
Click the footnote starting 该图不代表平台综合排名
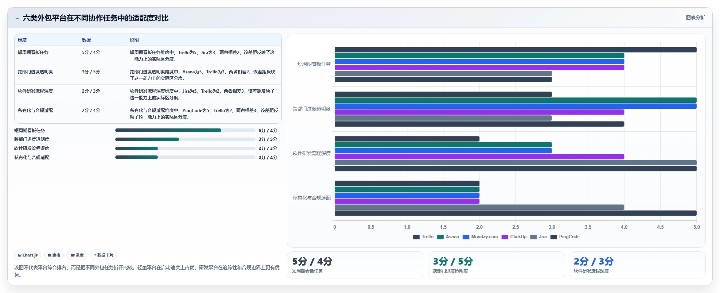coord(147,271)
